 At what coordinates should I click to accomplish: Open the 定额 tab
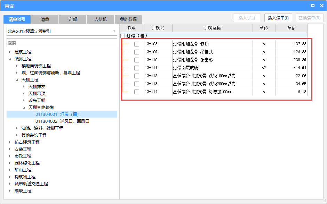[73, 19]
